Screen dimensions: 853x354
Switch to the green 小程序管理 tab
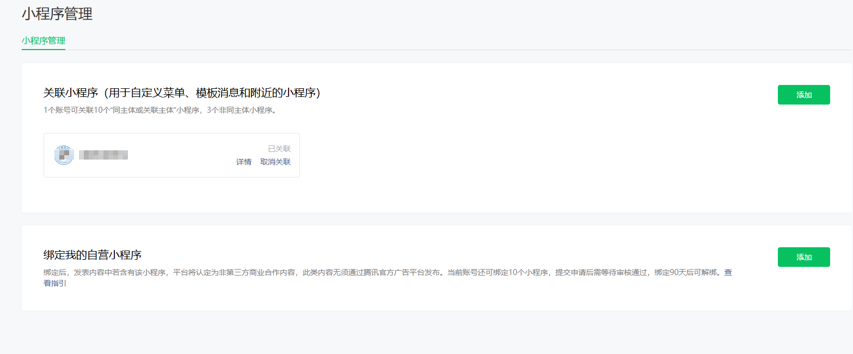44,41
